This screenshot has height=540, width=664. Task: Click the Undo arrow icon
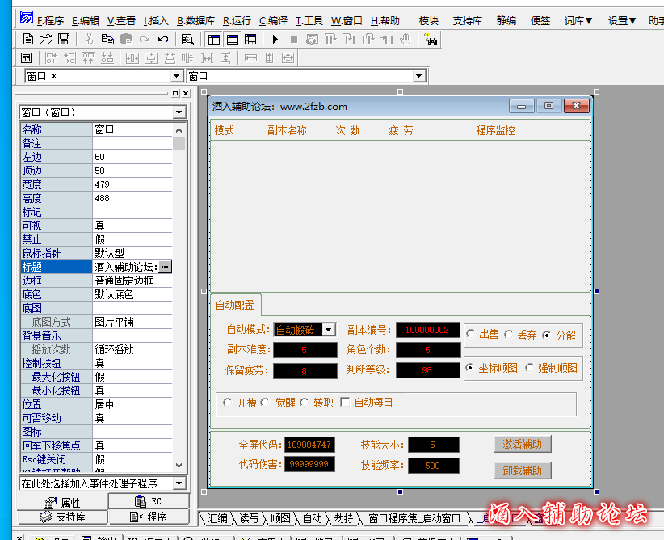163,39
